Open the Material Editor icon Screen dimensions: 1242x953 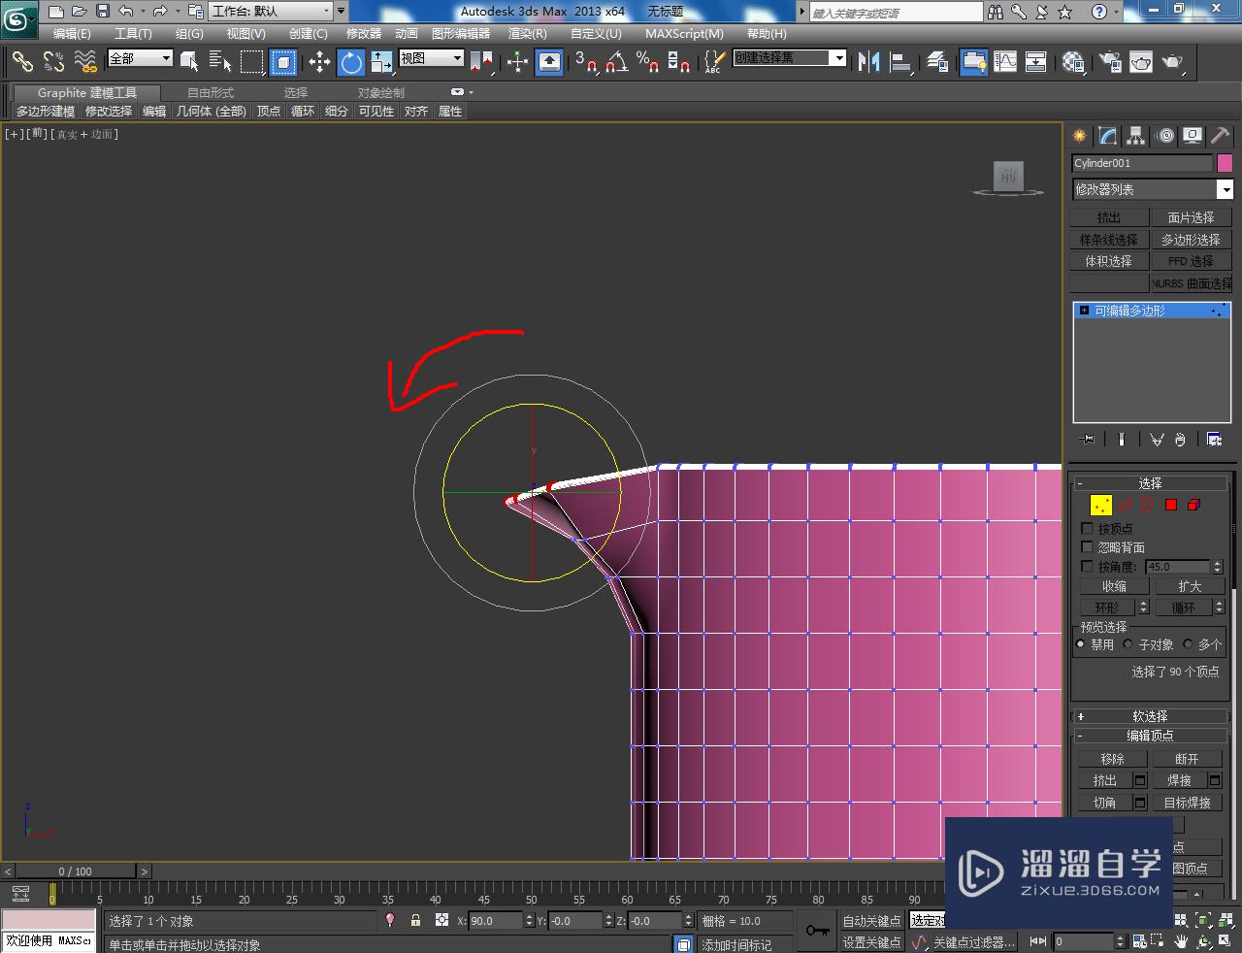[x=1073, y=61]
